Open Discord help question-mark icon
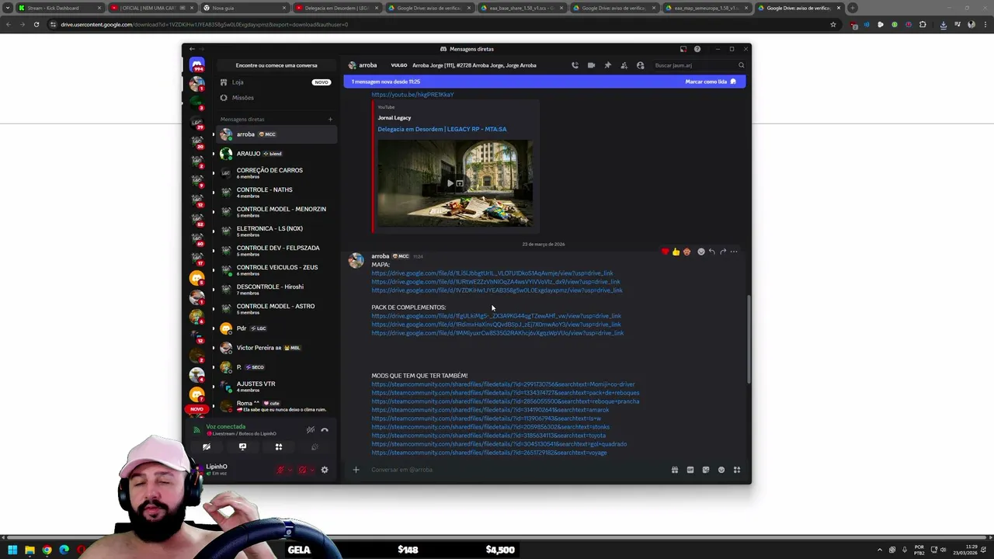The width and height of the screenshot is (994, 559). pos(697,49)
